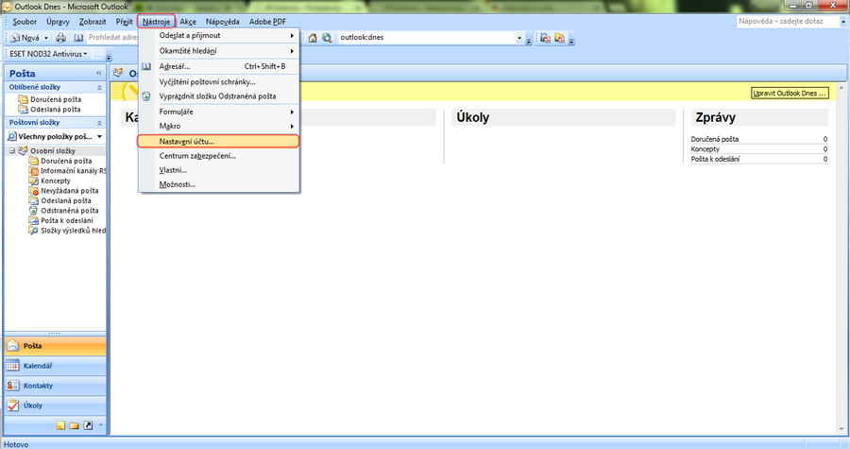
Task: Open the outlook:dnes address dropdown arrow
Action: coord(520,38)
